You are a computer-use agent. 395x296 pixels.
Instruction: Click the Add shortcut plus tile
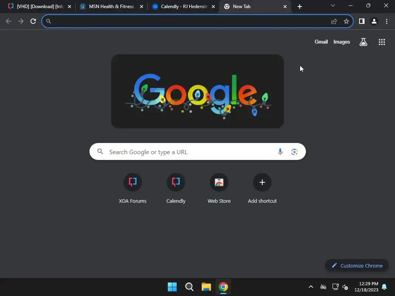(262, 188)
